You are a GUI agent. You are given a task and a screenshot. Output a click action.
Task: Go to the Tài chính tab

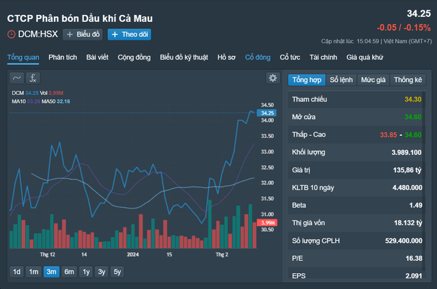coord(324,57)
